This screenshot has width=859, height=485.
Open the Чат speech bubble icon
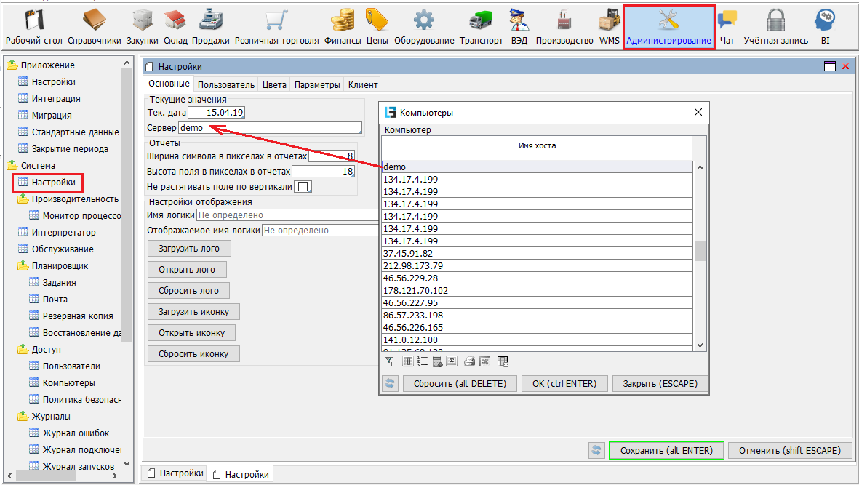click(727, 21)
